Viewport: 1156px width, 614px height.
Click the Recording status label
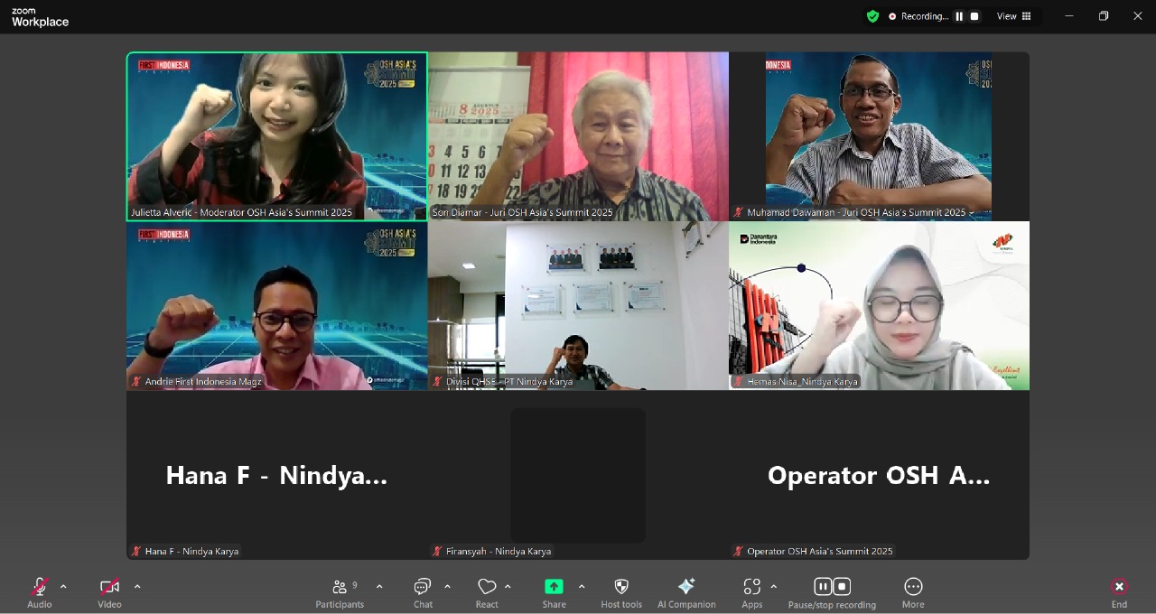click(x=925, y=16)
